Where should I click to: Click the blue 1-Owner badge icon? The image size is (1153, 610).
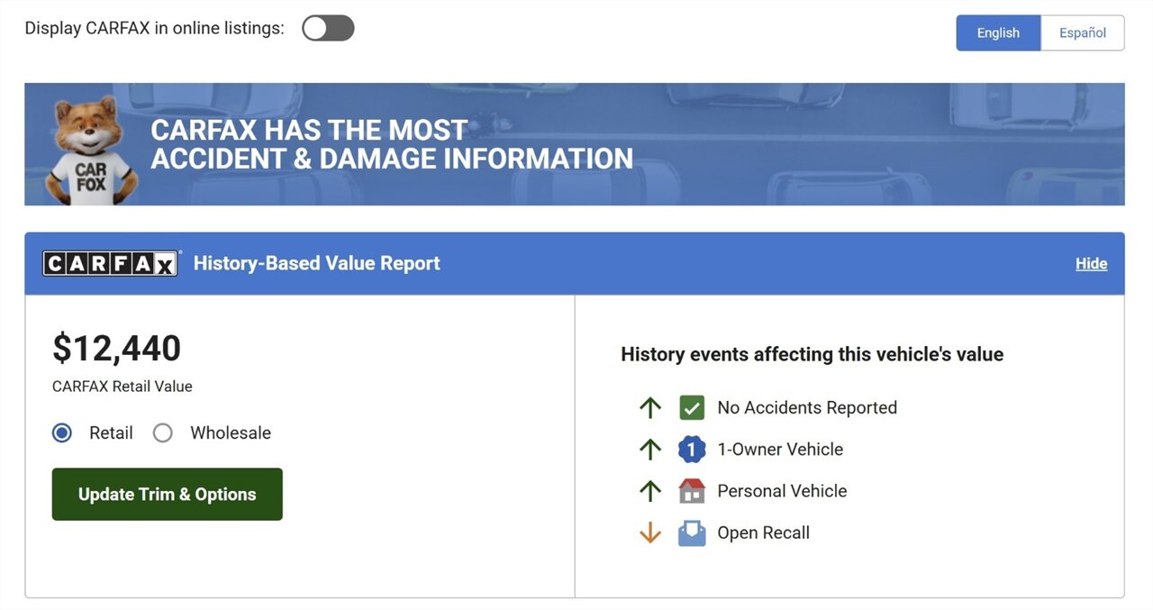[692, 450]
